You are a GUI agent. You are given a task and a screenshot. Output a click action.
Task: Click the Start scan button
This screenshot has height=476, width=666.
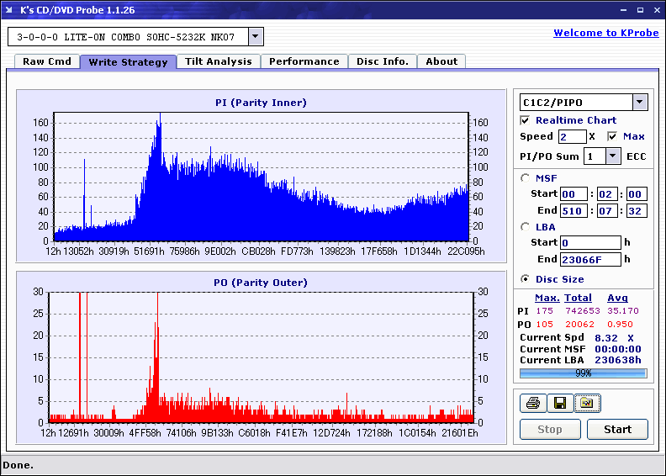617,429
